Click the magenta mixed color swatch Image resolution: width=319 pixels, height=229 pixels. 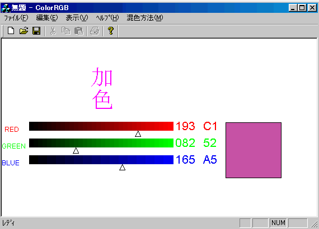(x=254, y=150)
